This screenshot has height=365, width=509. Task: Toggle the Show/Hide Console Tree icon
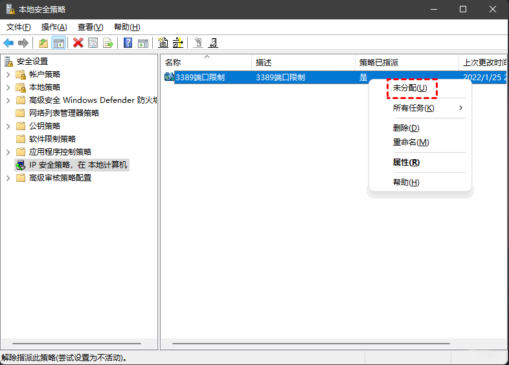click(x=59, y=43)
